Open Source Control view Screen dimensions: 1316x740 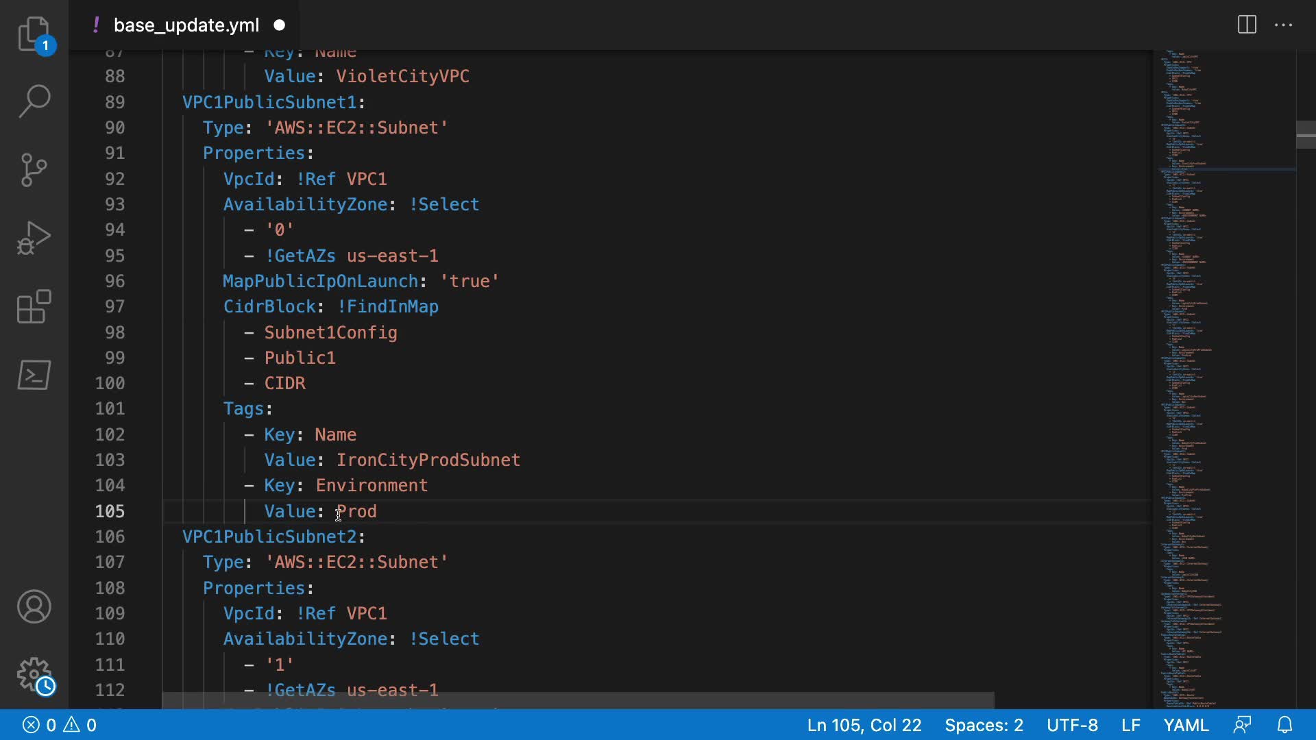click(34, 170)
